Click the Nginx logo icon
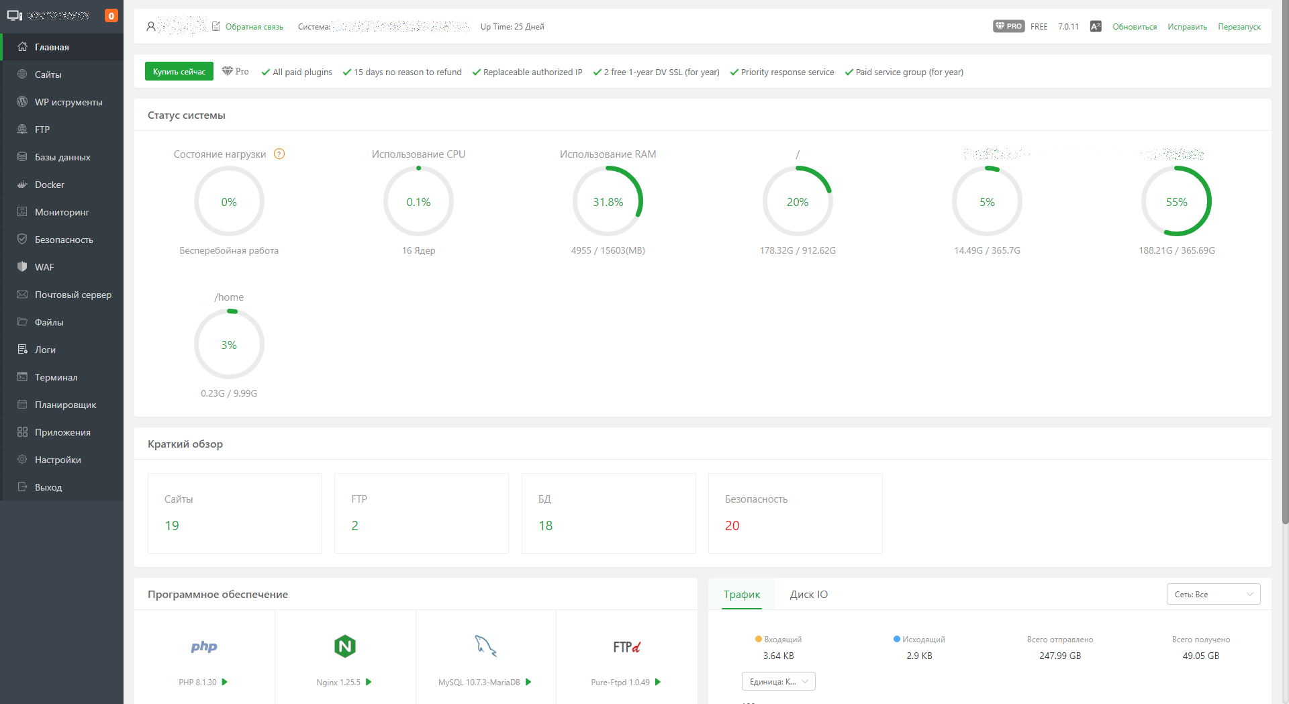 [344, 646]
